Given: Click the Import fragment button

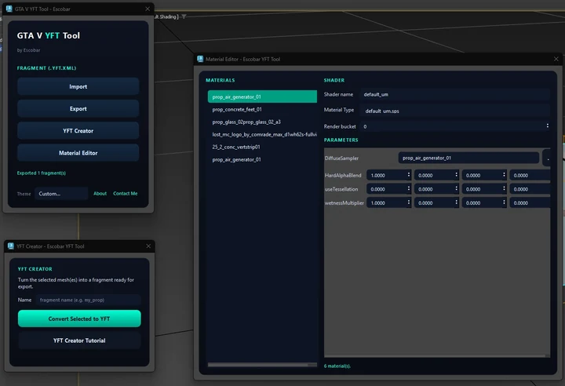Looking at the screenshot, I should click(78, 86).
